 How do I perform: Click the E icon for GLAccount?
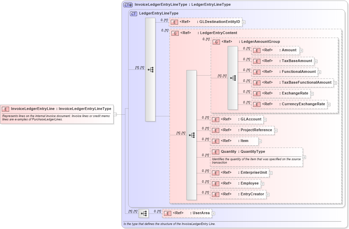coord(215,119)
